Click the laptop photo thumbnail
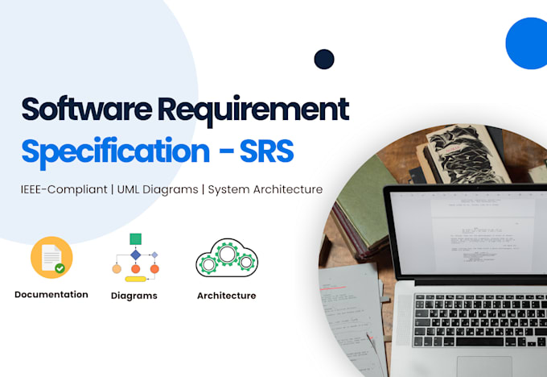Image resolution: width=547 pixels, height=377 pixels. coord(433,251)
